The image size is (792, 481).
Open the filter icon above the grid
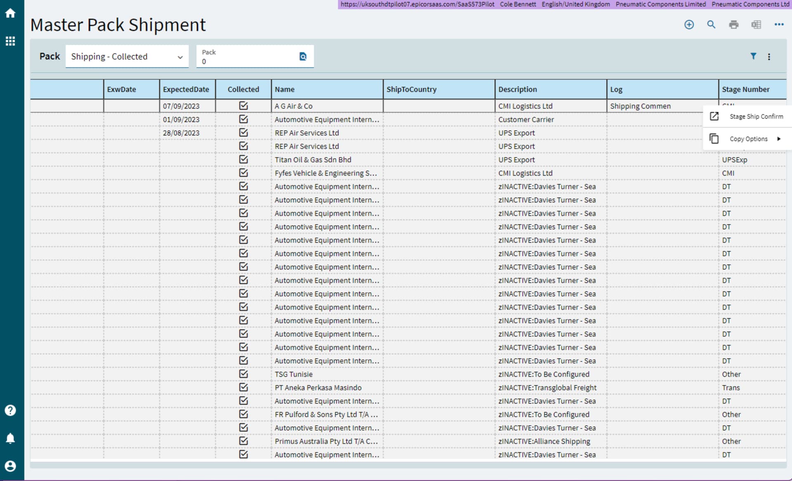tap(754, 56)
